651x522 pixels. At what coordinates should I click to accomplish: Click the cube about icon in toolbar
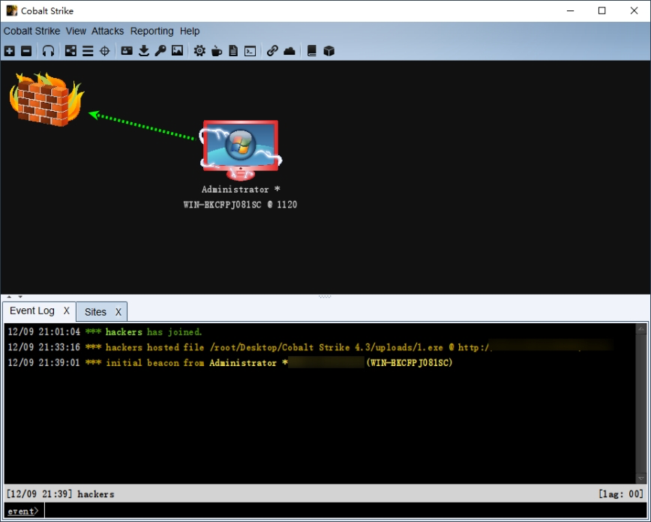coord(328,51)
